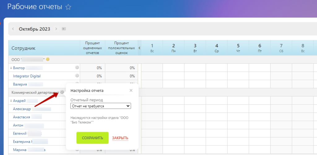Select employee Анастасия in the list
This screenshot has height=155, width=317.
[x=22, y=117]
